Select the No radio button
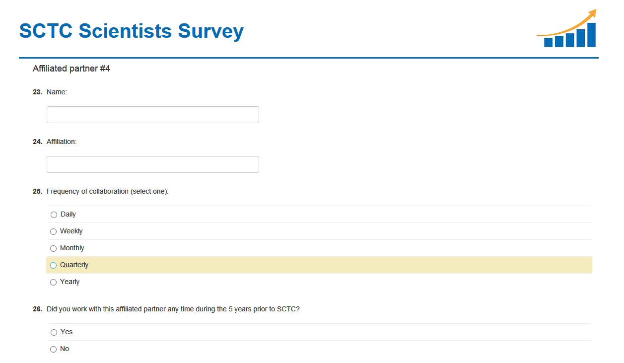The height and width of the screenshot is (363, 624). [54, 349]
